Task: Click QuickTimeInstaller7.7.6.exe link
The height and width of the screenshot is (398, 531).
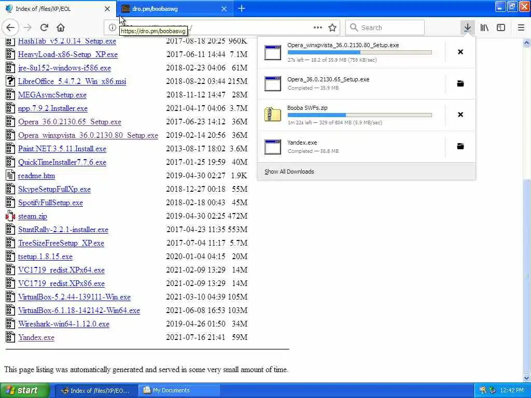Action: [x=62, y=162]
